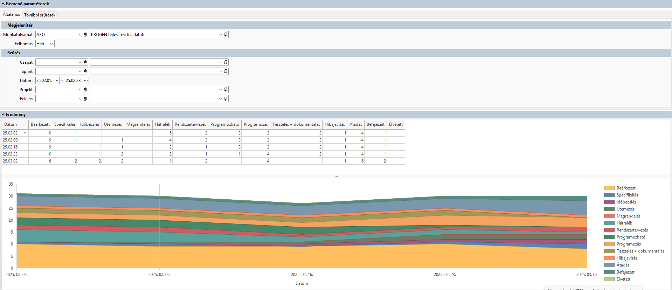672x290 pixels.
Task: Switch to the Általános tab
Action: (12, 14)
